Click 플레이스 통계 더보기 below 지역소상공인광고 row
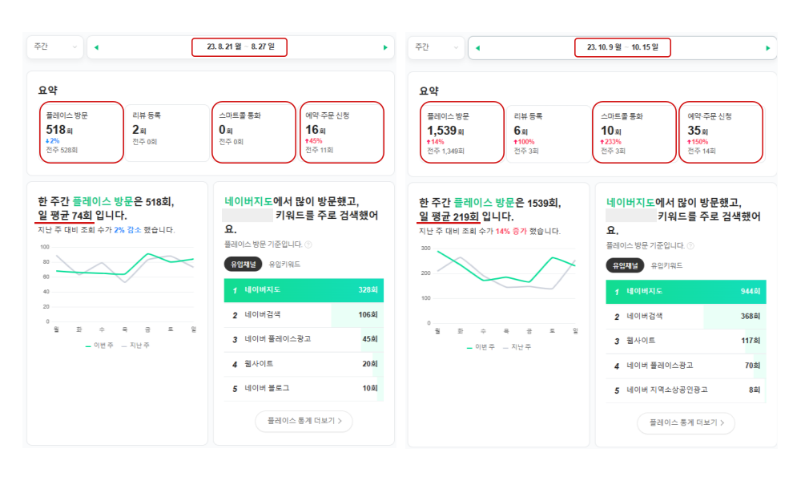801x481 pixels. tap(686, 422)
